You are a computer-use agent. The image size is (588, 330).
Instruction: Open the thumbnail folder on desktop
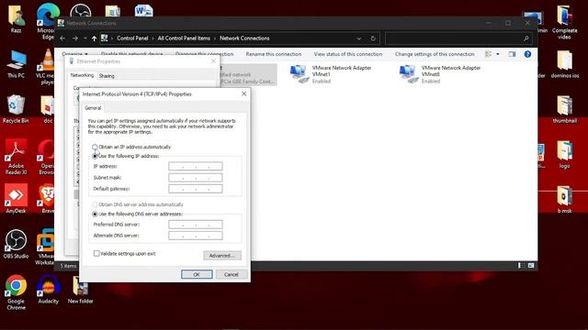coord(565,109)
